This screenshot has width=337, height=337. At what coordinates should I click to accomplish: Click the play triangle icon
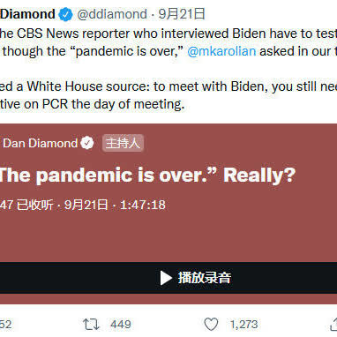(x=166, y=278)
